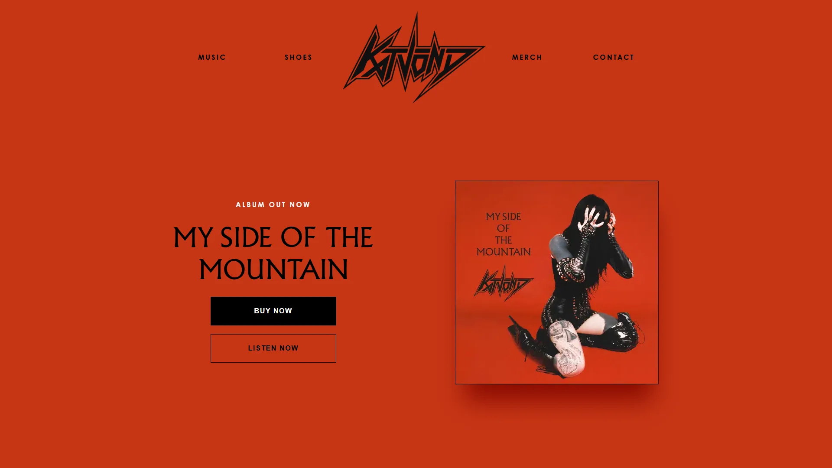The height and width of the screenshot is (468, 832).
Task: Click the ALBUM OUT NOW label
Action: click(x=273, y=205)
